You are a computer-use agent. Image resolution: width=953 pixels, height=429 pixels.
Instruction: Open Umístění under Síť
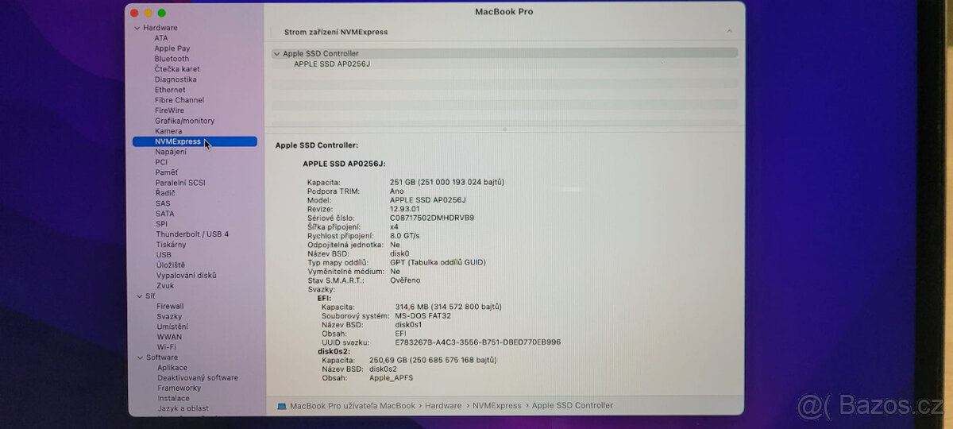point(172,327)
